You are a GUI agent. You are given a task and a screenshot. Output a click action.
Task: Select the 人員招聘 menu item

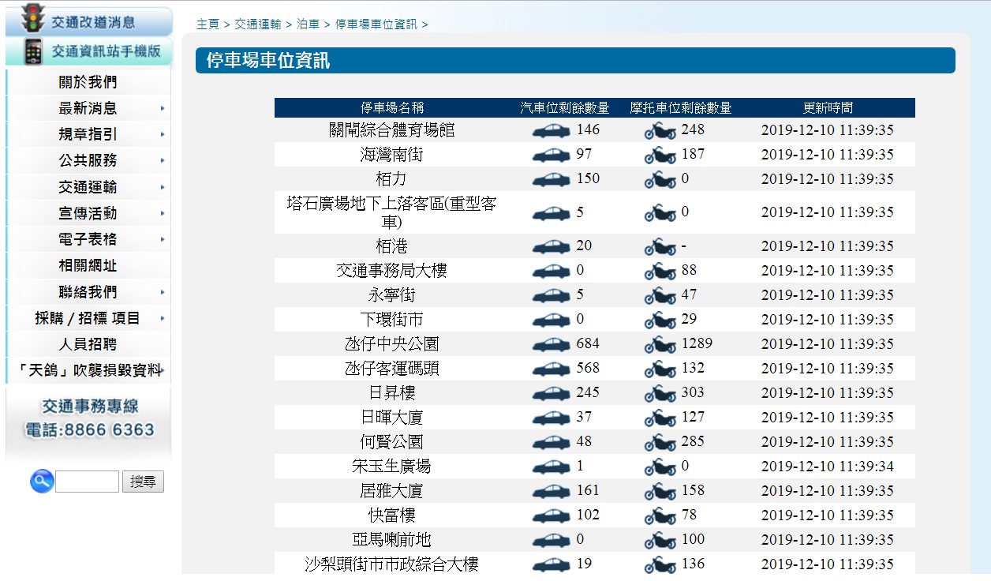pyautogui.click(x=88, y=344)
